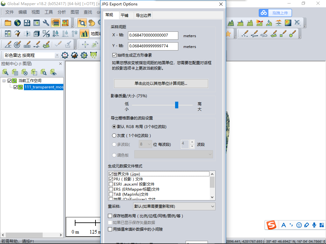
Task: Select the range ring target pencil tool
Action: (18, 44)
